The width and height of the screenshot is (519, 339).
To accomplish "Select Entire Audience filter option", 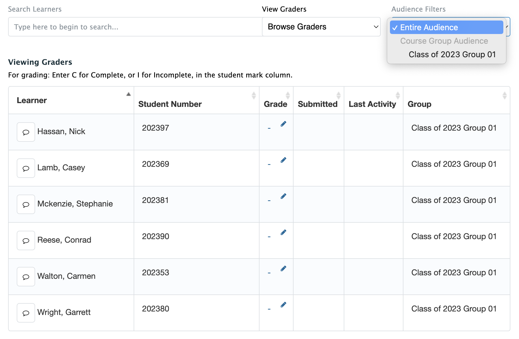I will pyautogui.click(x=446, y=27).
